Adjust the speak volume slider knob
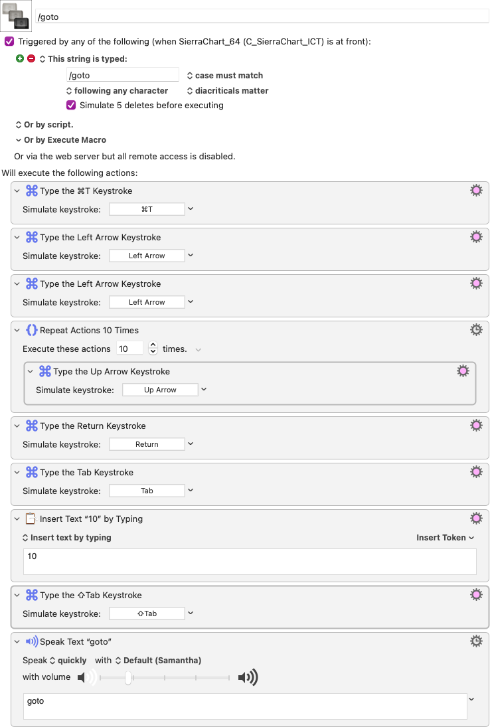 coord(128,678)
